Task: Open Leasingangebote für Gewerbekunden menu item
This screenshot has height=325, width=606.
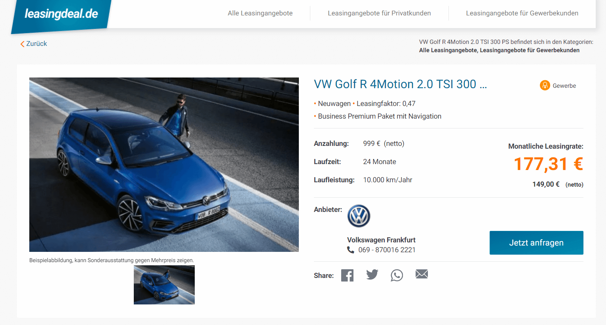Action: pos(522,13)
